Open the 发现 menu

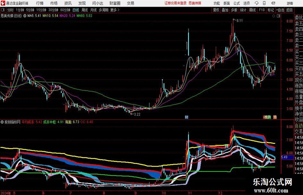coord(82,3)
